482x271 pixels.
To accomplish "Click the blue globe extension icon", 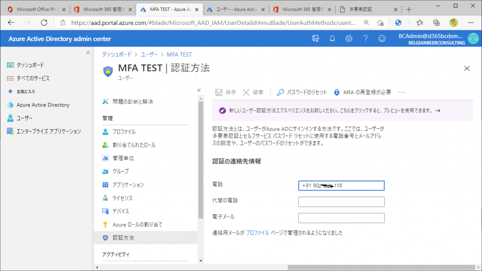I will point(398,23).
